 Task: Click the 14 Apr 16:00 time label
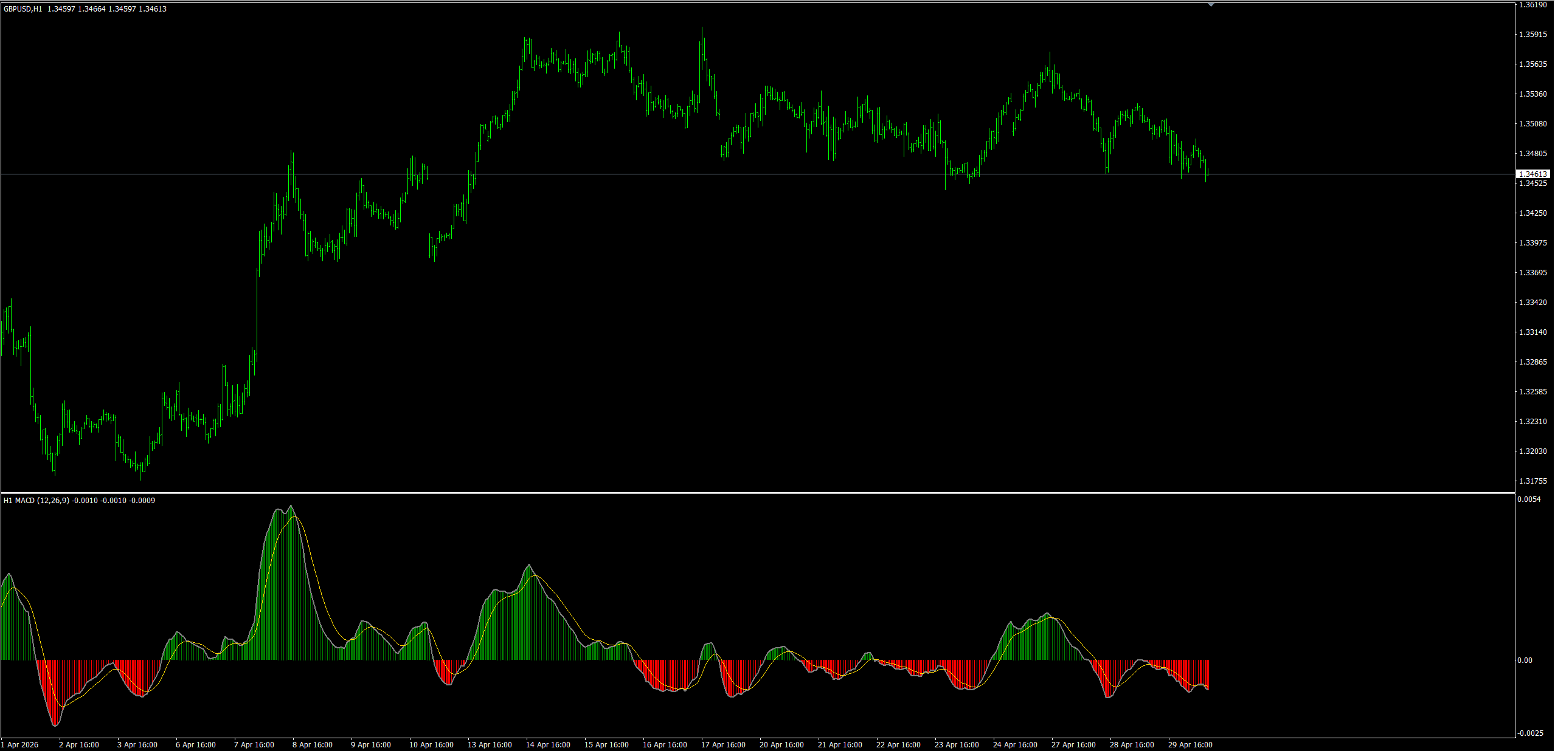[548, 745]
